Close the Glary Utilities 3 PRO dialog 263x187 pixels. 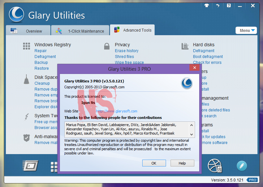[x=194, y=67]
